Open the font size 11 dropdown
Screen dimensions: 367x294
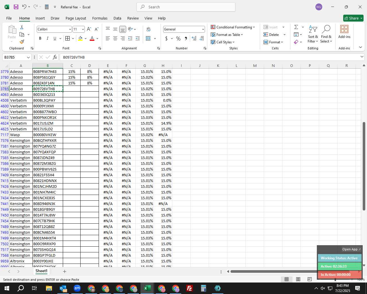[83, 29]
